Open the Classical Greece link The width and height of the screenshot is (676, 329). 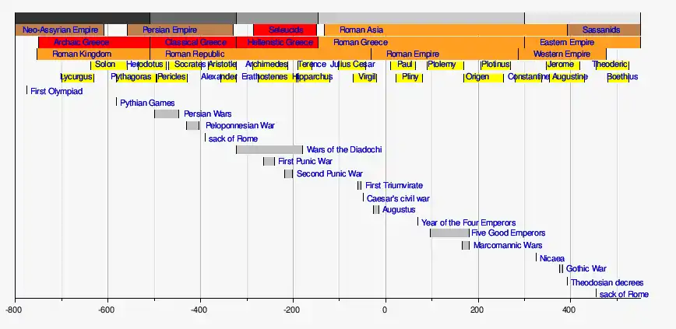coord(195,42)
